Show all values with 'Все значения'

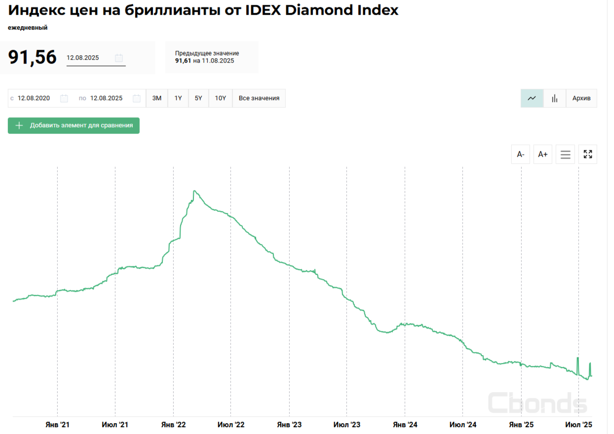click(x=259, y=98)
